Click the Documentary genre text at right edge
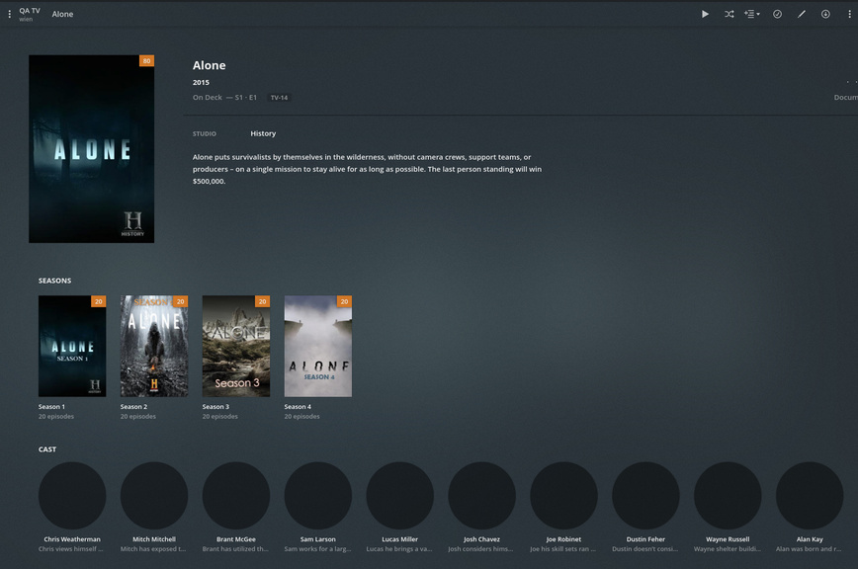The height and width of the screenshot is (569, 858). (x=846, y=97)
